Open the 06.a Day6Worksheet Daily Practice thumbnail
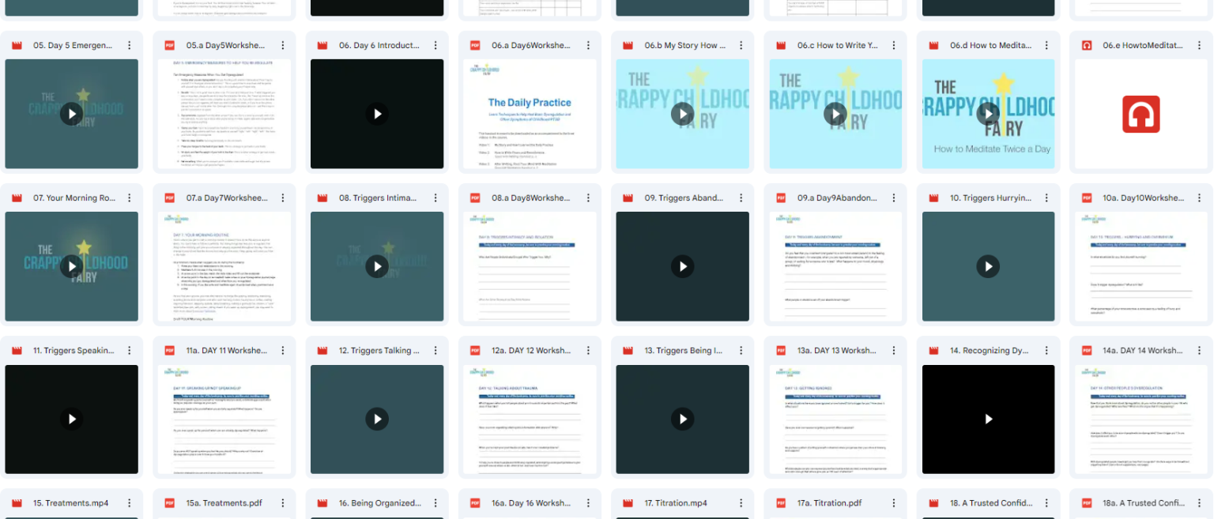Screen dimensions: 1214x519 (530, 114)
